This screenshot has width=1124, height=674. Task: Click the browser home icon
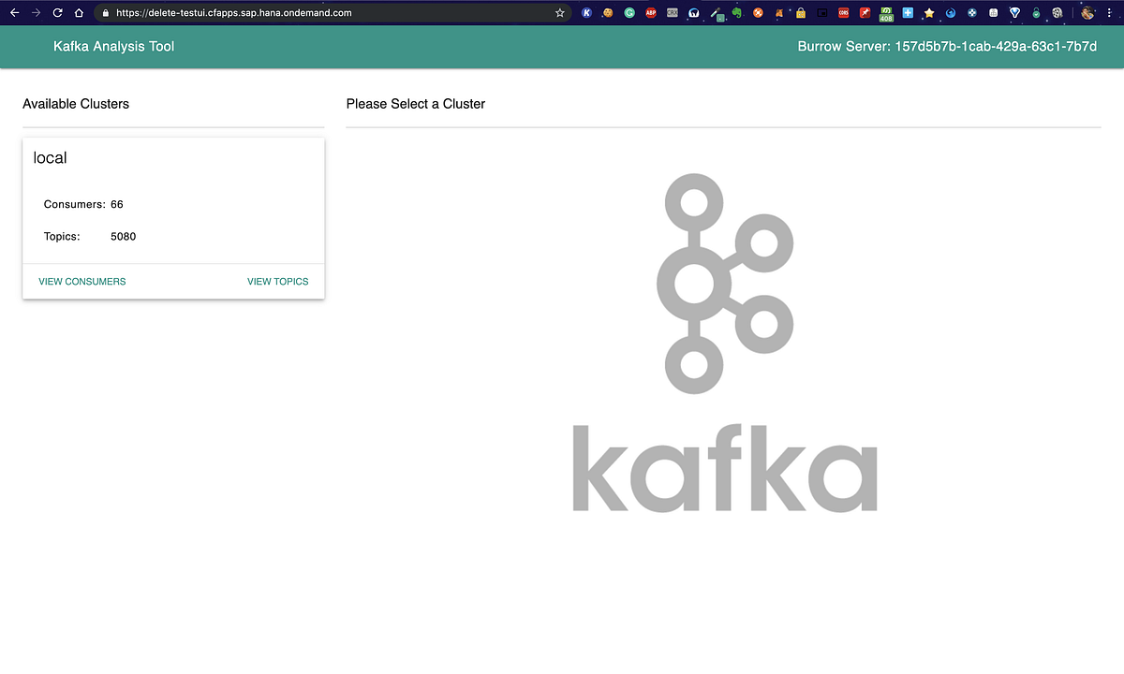pyautogui.click(x=80, y=13)
